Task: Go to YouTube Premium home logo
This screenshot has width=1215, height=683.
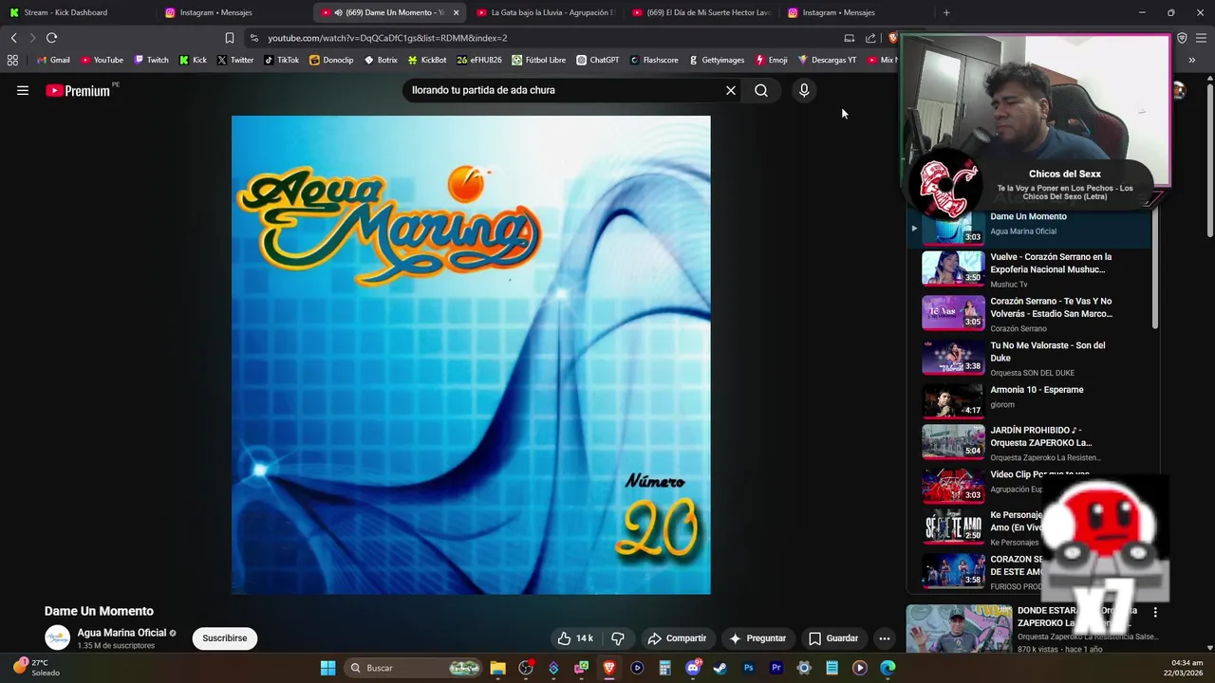Action: pyautogui.click(x=78, y=90)
